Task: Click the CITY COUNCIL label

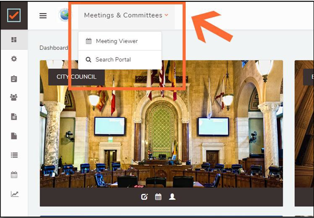Action: pos(76,77)
